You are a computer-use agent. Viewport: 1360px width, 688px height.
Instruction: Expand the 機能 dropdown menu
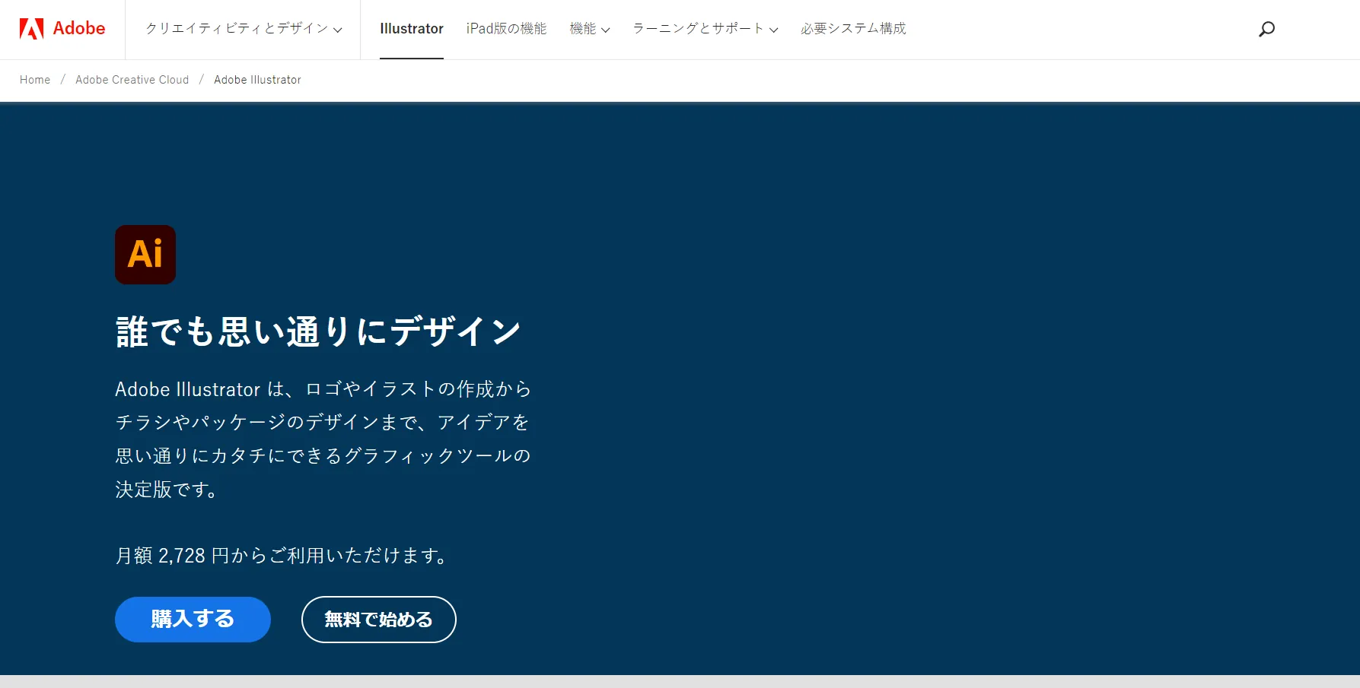coord(590,29)
